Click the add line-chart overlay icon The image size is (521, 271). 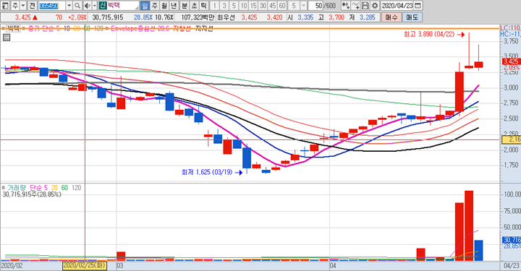pos(355,6)
